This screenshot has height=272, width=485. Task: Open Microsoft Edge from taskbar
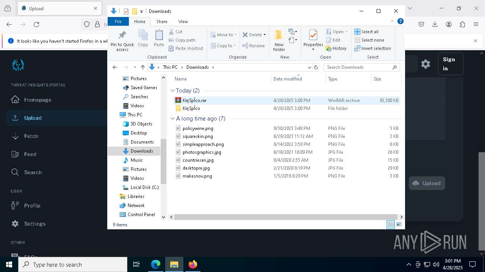pos(156,264)
